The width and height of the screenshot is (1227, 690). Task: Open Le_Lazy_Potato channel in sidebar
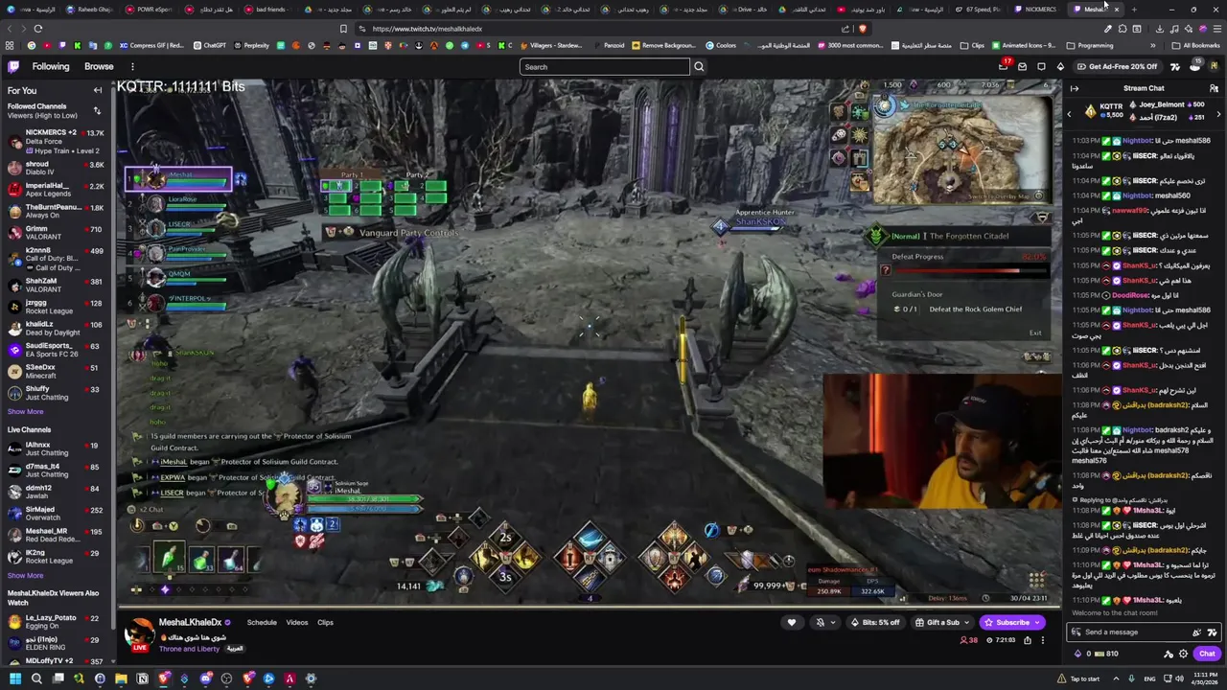(55, 621)
